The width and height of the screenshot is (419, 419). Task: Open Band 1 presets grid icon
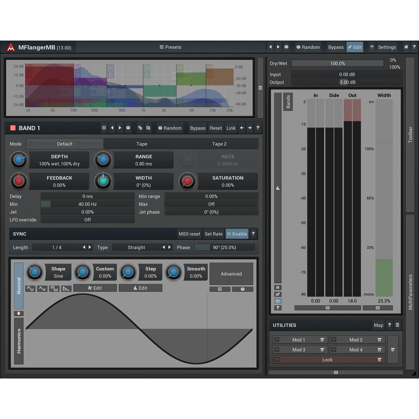(x=104, y=128)
